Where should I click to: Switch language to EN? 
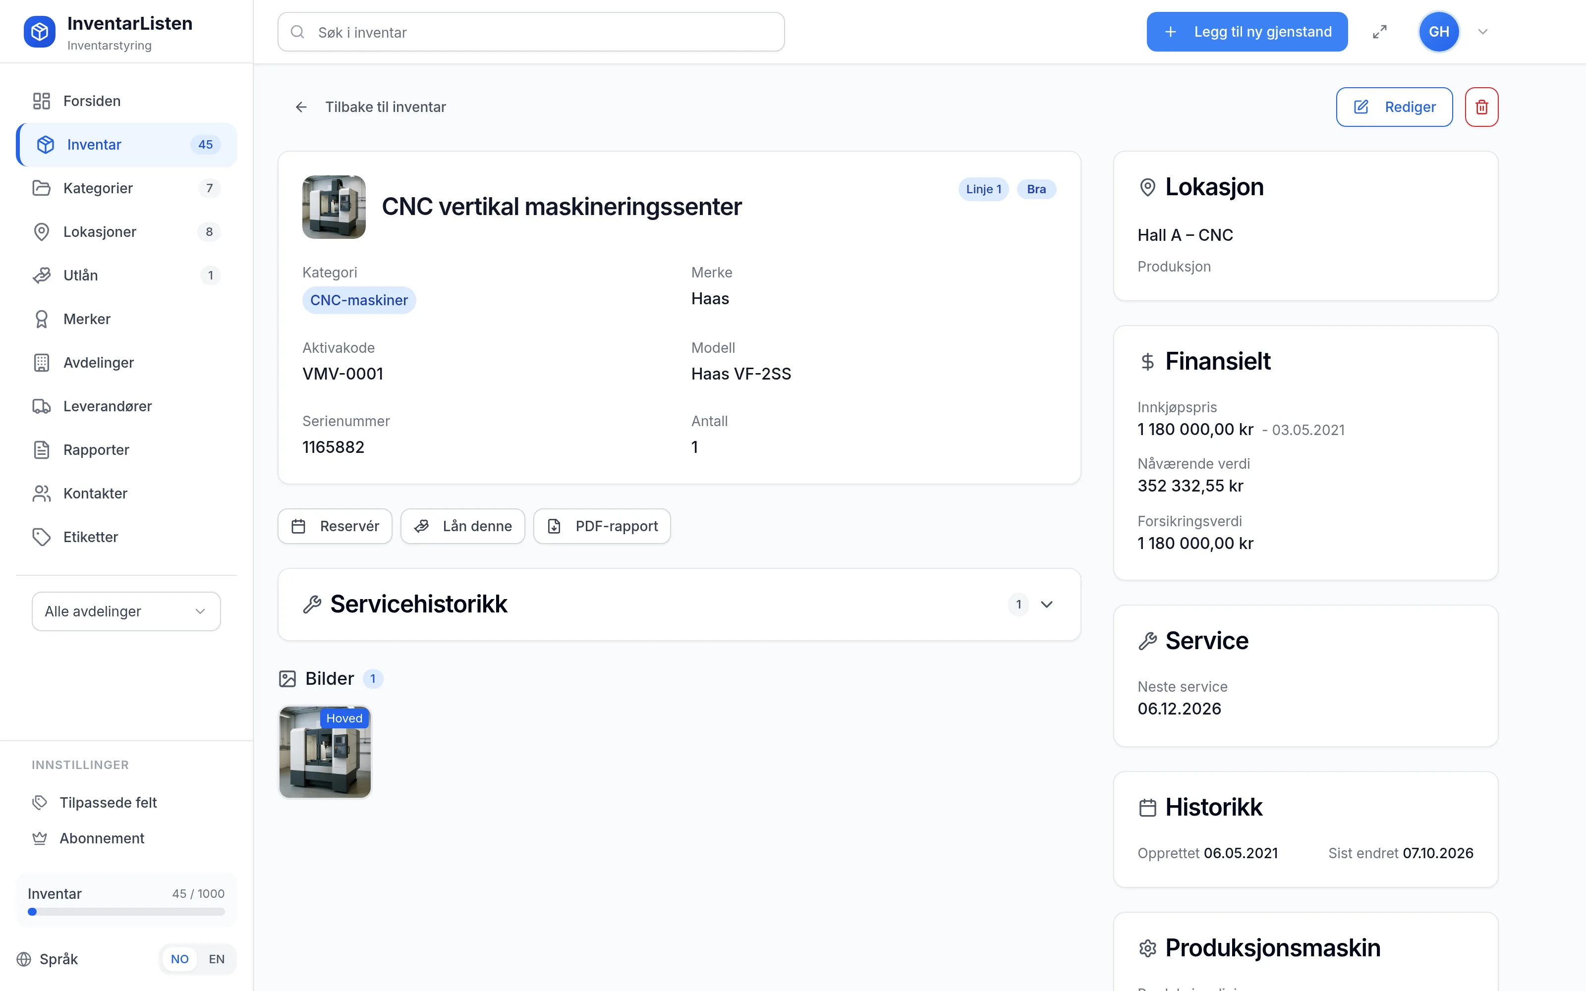pyautogui.click(x=216, y=959)
